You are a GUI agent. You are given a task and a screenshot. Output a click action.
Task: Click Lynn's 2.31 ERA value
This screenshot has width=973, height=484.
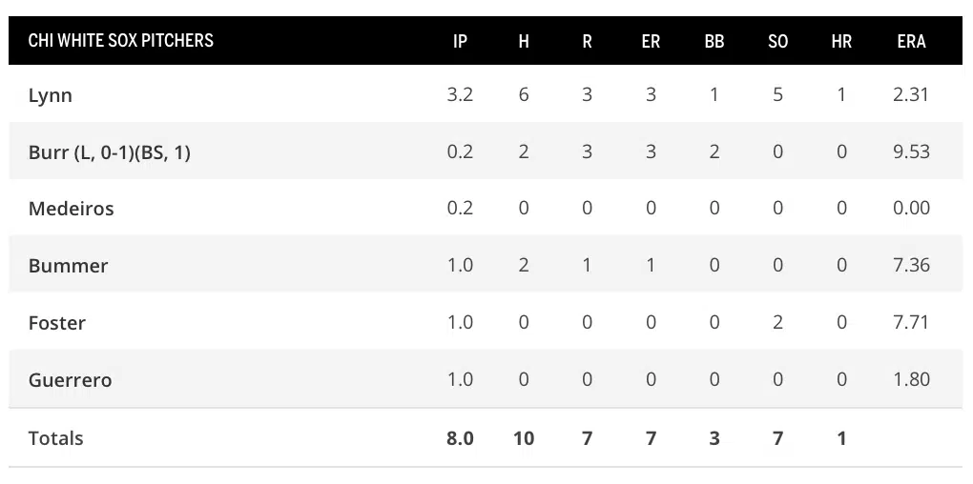tap(911, 95)
